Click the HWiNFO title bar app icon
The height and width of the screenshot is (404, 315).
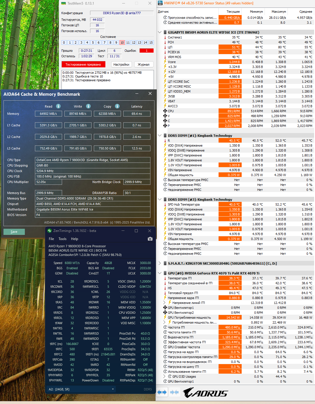[160, 3]
